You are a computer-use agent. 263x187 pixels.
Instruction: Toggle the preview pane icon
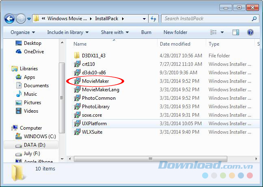(236, 32)
